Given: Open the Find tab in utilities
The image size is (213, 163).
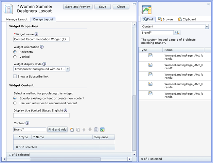Looking at the screenshot, I should click(x=148, y=19).
